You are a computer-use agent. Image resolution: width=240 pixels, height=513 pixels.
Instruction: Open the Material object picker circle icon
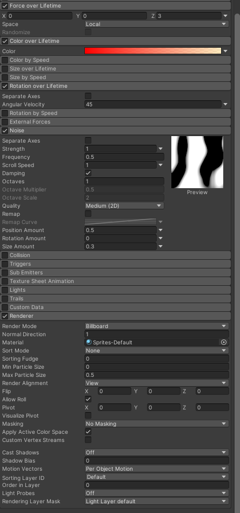coord(224,342)
